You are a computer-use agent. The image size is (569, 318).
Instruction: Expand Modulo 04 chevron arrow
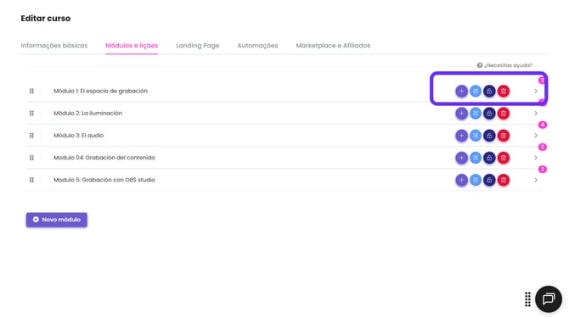536,158
